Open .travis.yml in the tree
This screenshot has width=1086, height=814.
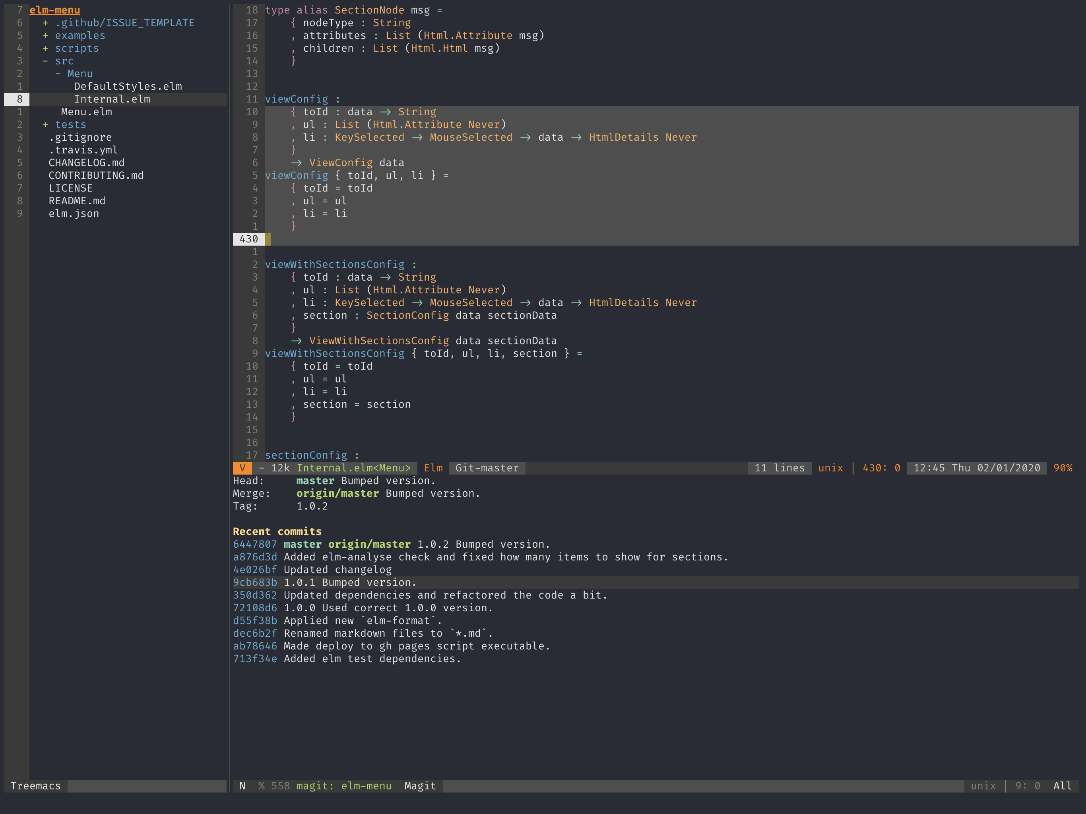[83, 150]
